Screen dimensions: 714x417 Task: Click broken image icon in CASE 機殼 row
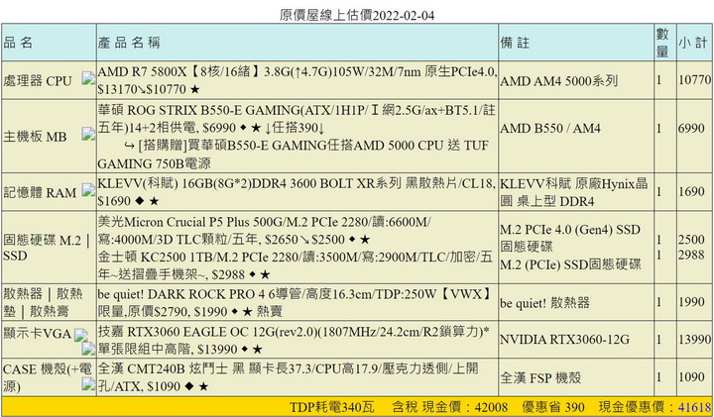(89, 384)
